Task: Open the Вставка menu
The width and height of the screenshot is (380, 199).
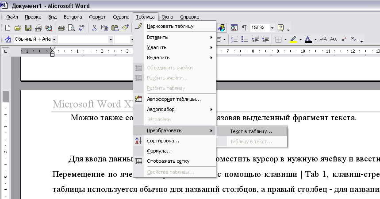Action: pyautogui.click(x=73, y=17)
